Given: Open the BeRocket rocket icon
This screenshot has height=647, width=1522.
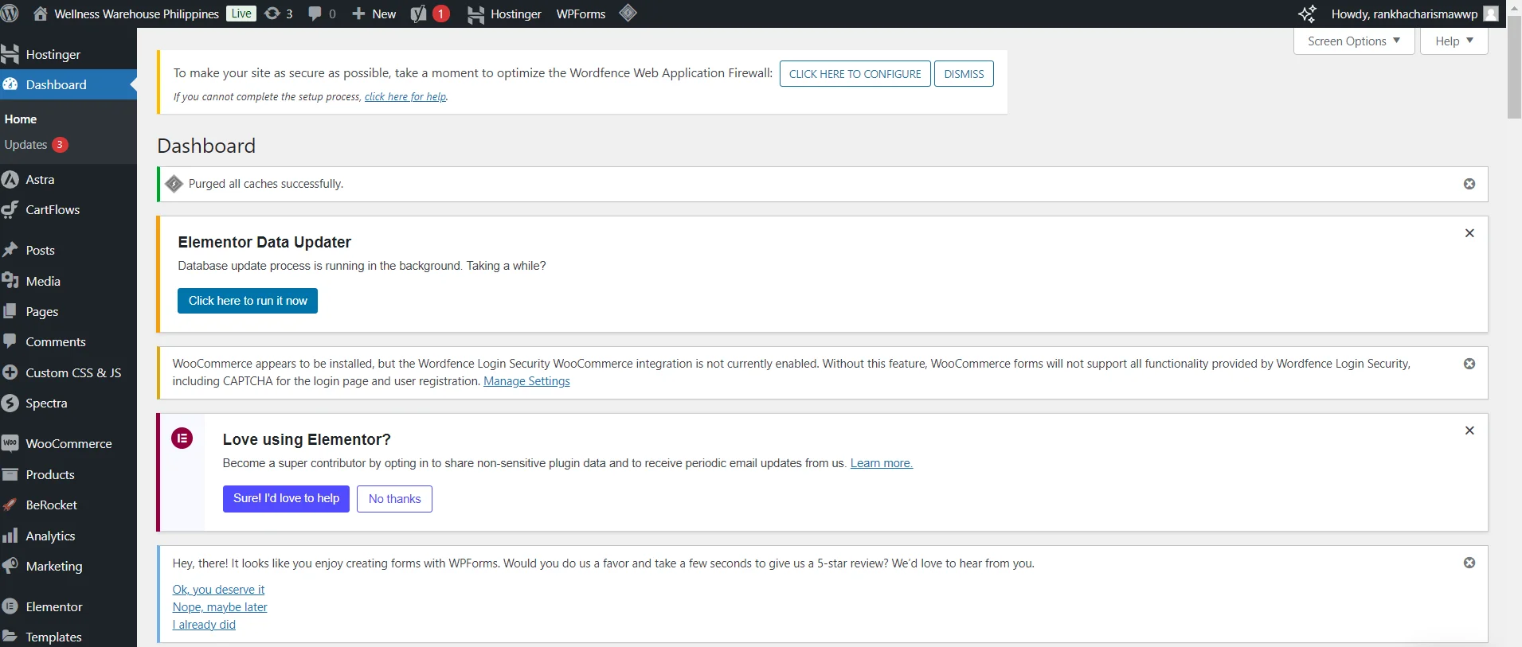Looking at the screenshot, I should coord(10,505).
